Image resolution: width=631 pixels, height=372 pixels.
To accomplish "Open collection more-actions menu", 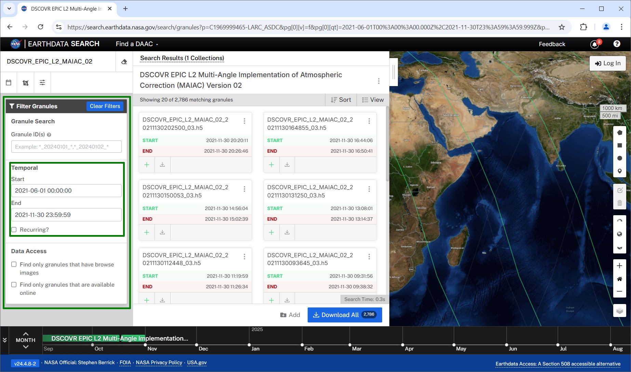I will click(379, 81).
